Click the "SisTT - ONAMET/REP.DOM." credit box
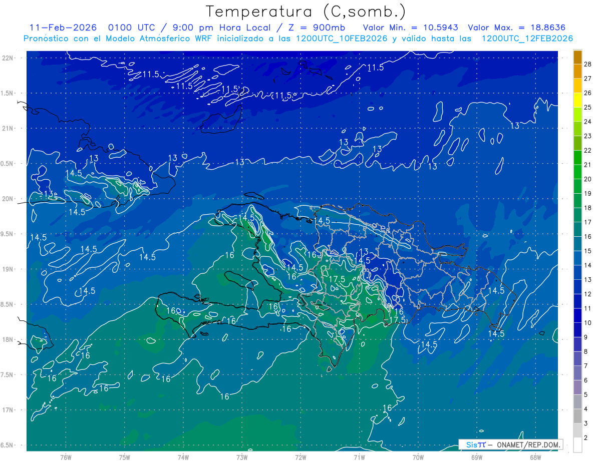This screenshot has width=601, height=464. (x=511, y=444)
